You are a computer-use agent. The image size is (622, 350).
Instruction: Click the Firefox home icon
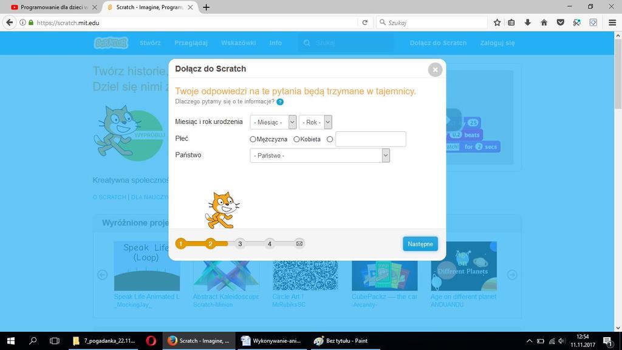tap(544, 22)
